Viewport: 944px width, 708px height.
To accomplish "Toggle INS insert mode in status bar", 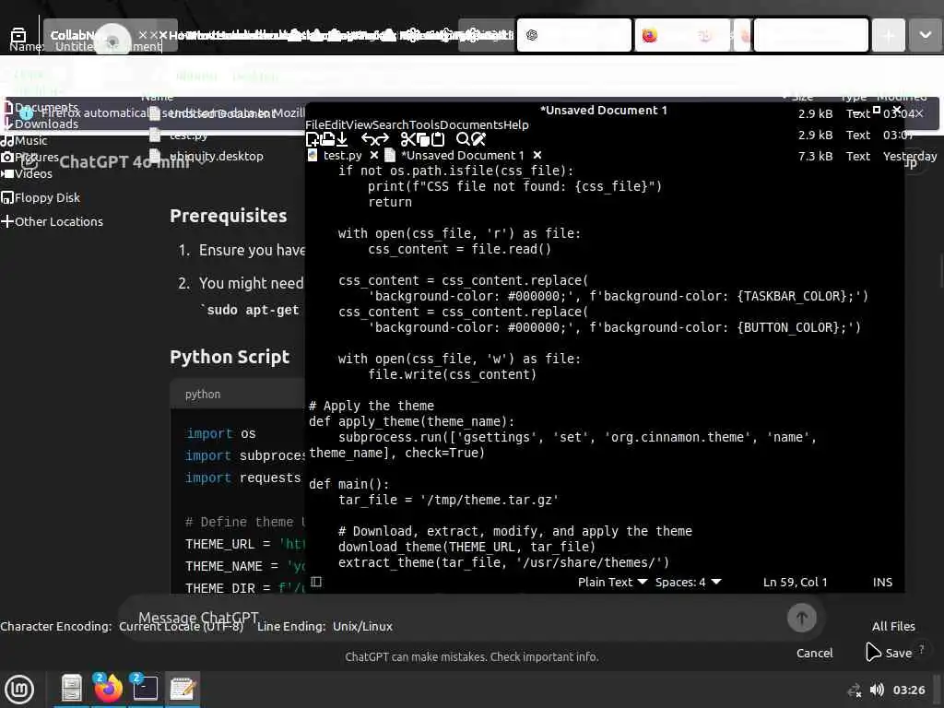I will pyautogui.click(x=882, y=583).
